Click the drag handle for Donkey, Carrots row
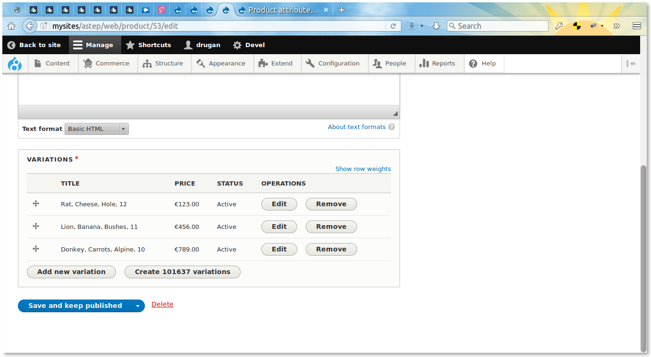 [36, 249]
